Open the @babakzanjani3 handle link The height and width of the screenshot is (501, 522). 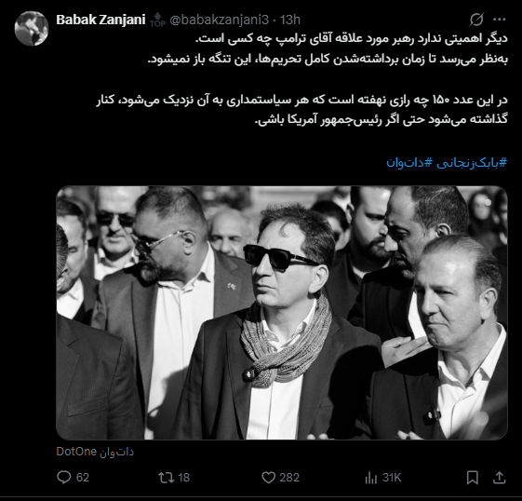click(219, 20)
